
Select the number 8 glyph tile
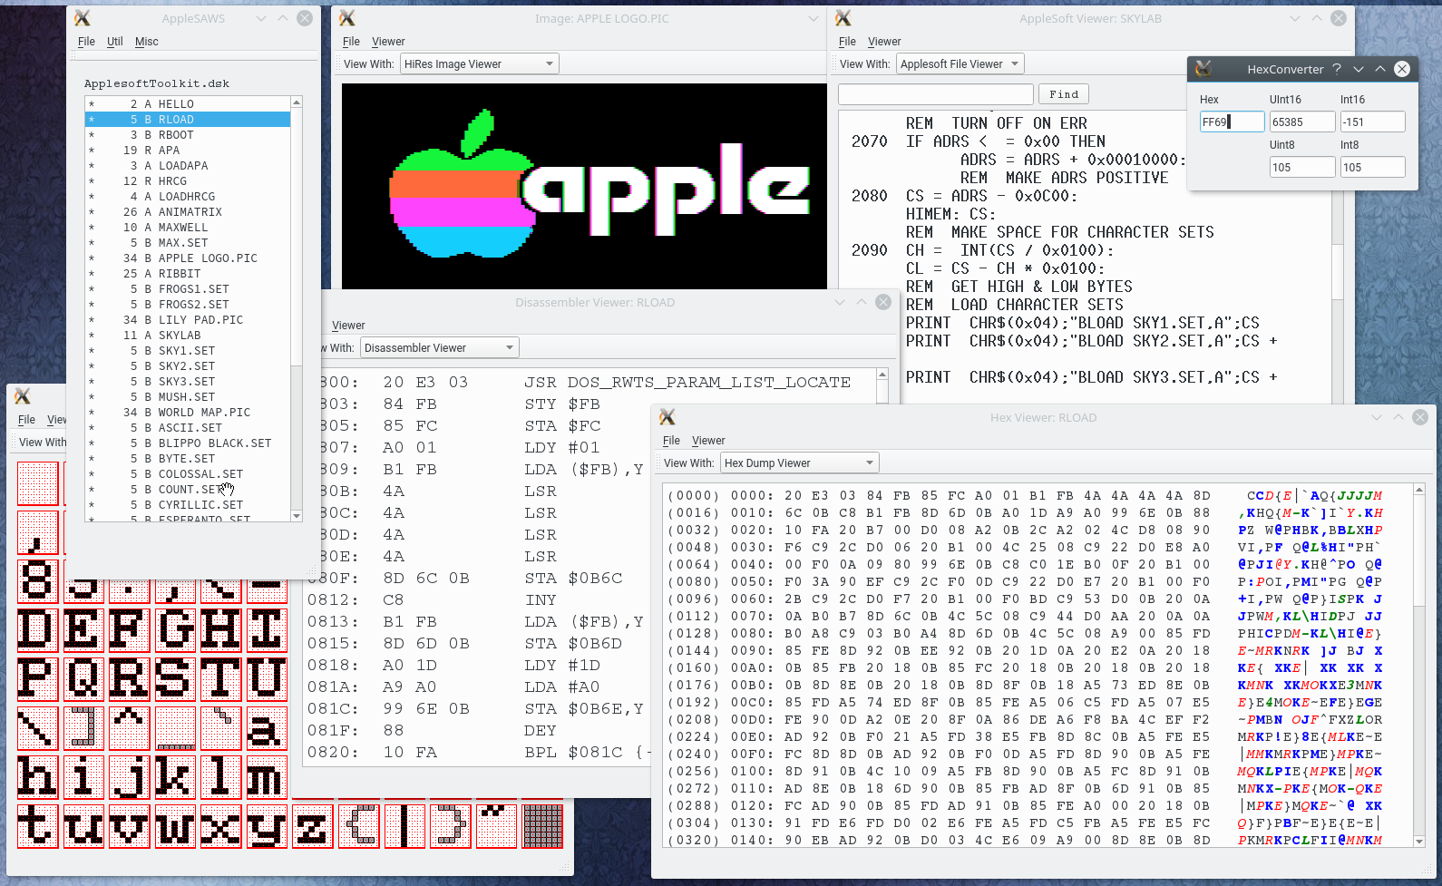(37, 580)
